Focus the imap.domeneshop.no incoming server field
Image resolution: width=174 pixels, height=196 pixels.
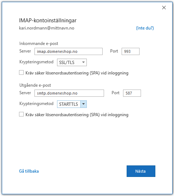[x=69, y=51]
